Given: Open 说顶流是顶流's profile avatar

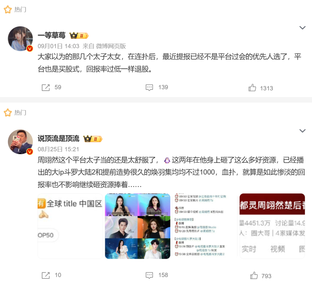Looking at the screenshot, I should [20, 142].
